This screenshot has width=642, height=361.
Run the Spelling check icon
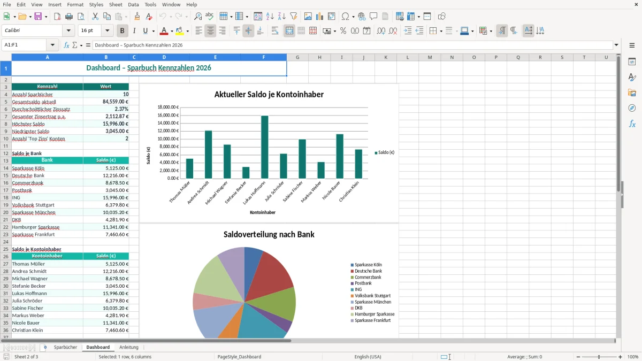[210, 17]
